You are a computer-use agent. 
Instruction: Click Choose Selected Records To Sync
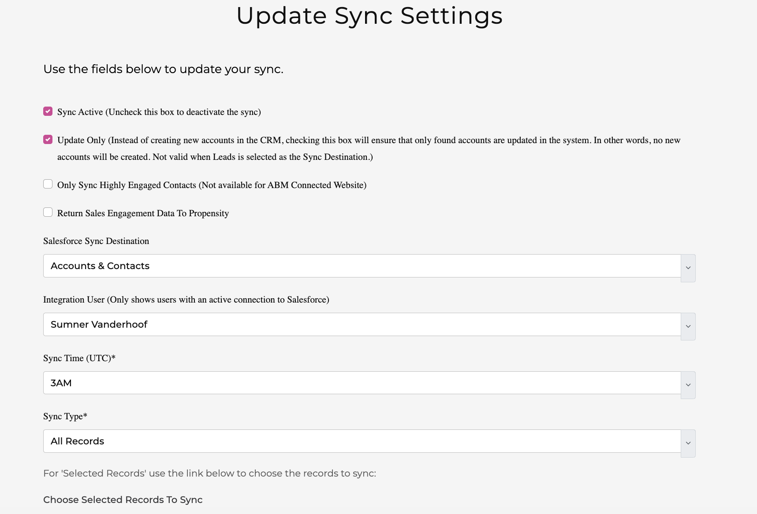(x=123, y=499)
